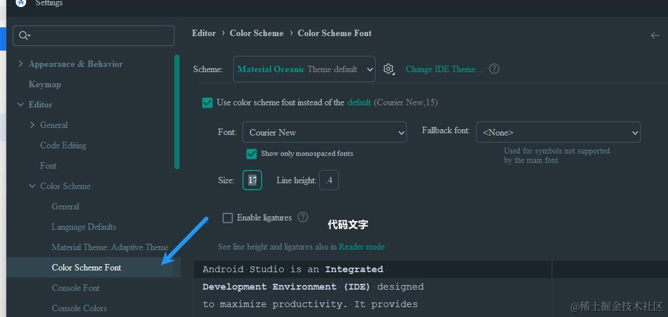Open the Font dropdown showing Courier New
Image resolution: width=668 pixels, height=317 pixels.
pyautogui.click(x=324, y=133)
